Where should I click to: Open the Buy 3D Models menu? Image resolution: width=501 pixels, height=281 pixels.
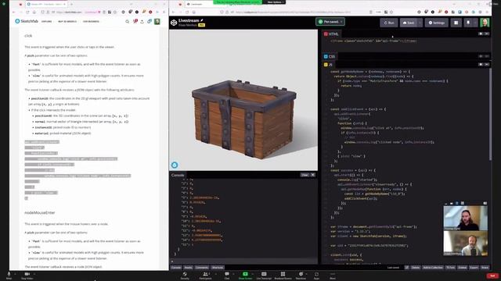coord(67,21)
